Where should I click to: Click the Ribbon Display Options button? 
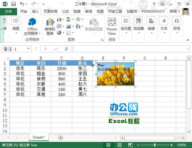point(162,4)
